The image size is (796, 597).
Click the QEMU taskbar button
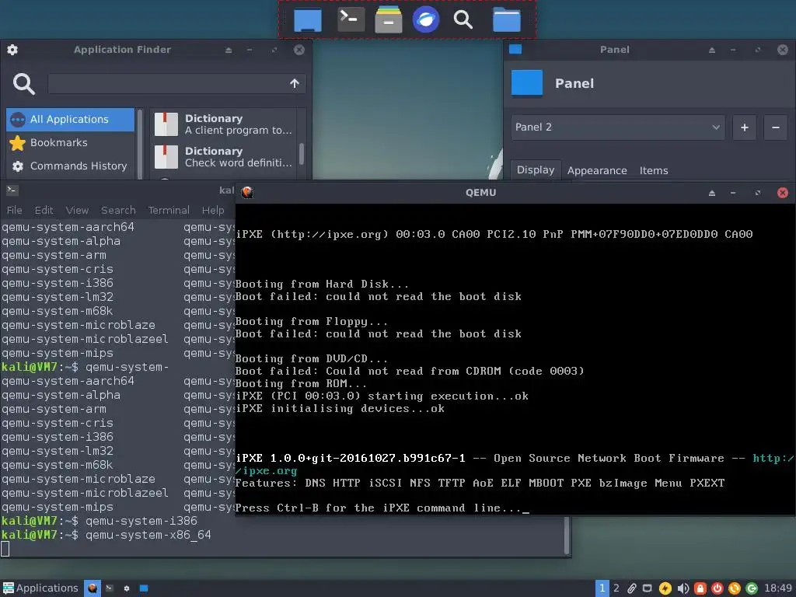click(x=93, y=588)
